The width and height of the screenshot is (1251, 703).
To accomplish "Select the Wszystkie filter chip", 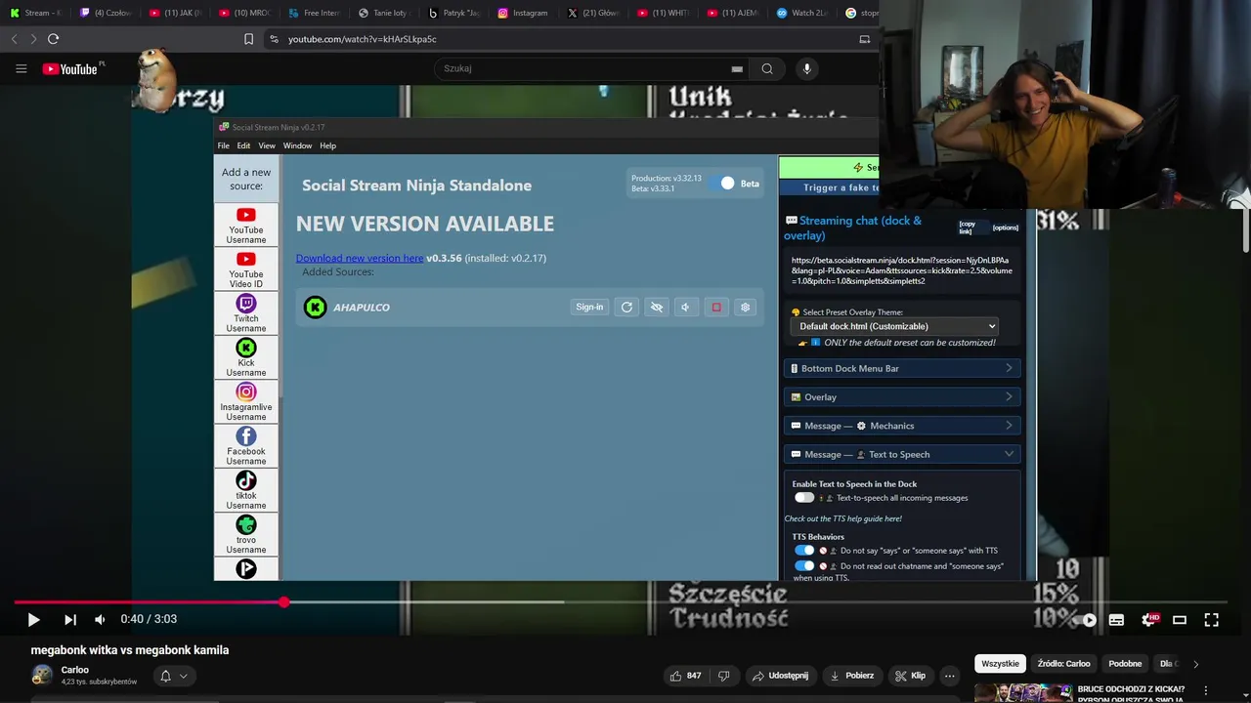I will (1000, 664).
